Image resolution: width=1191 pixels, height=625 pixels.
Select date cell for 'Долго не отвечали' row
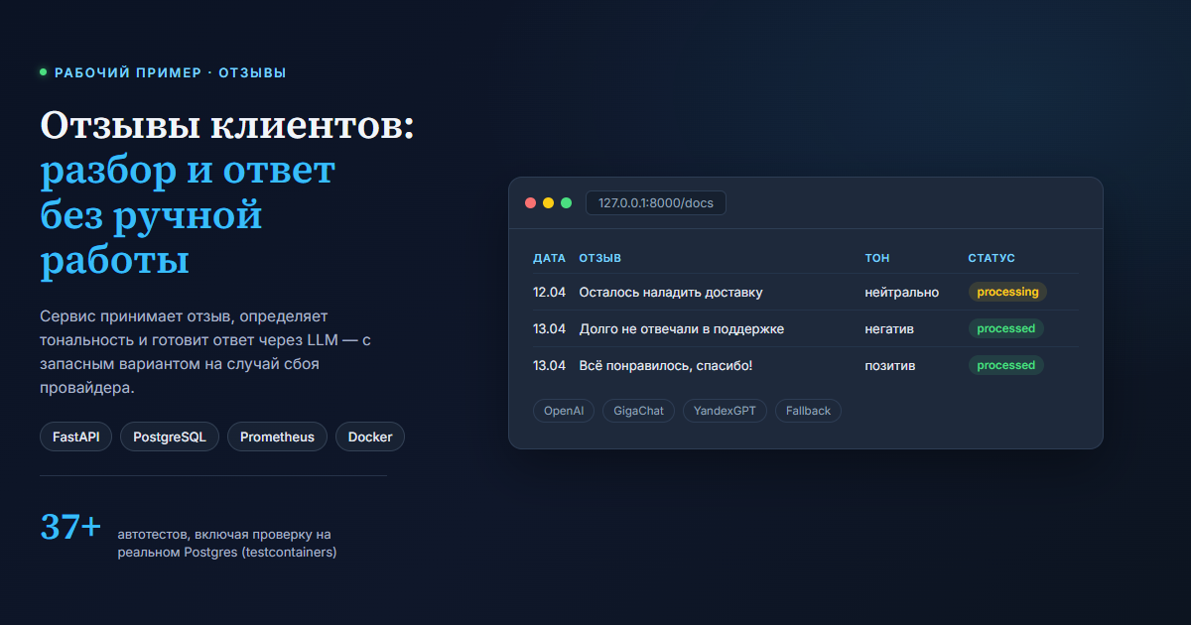coord(549,328)
